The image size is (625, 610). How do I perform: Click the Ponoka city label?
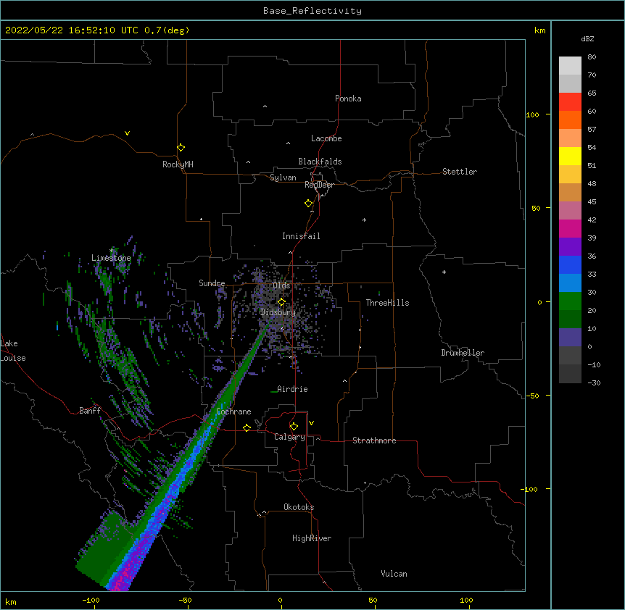pyautogui.click(x=348, y=99)
